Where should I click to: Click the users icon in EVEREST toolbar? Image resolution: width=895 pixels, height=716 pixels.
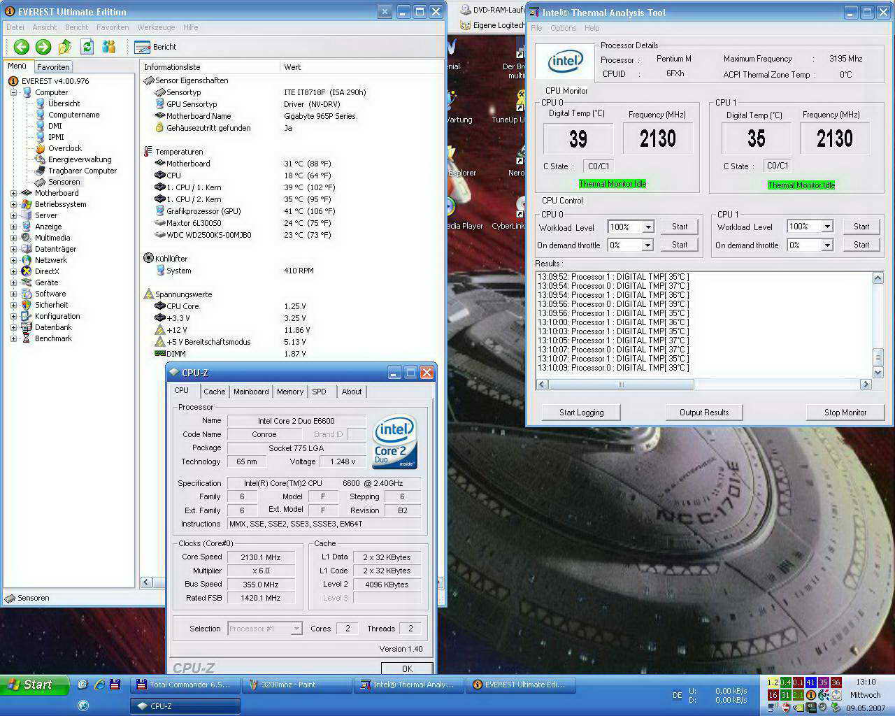(x=108, y=47)
